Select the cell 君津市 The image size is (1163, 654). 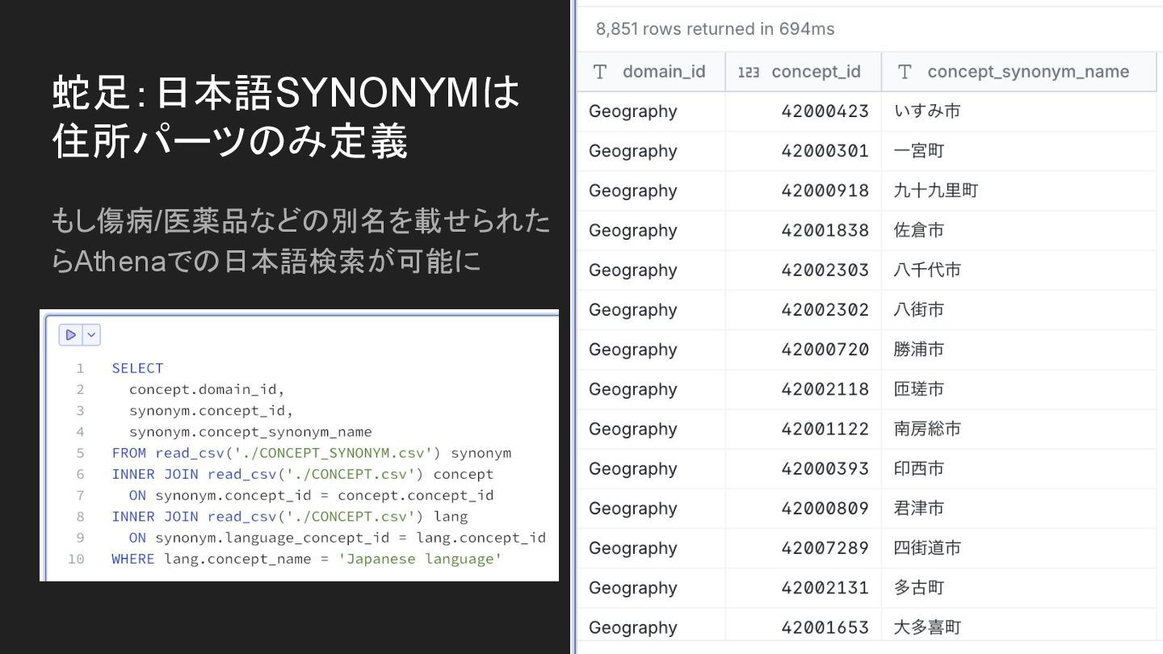pyautogui.click(x=1019, y=509)
